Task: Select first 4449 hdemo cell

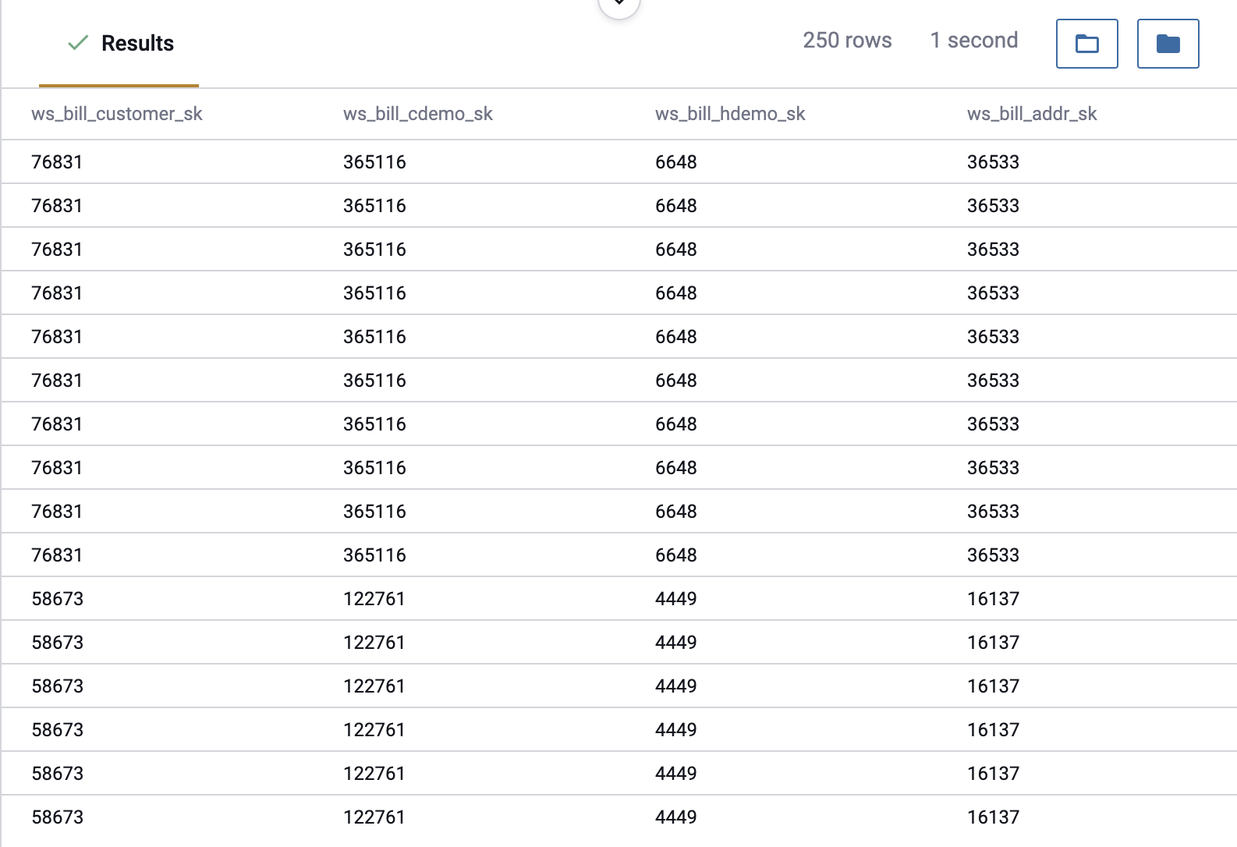Action: pyautogui.click(x=676, y=599)
